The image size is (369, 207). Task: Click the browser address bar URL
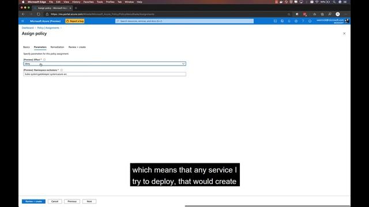pyautogui.click(x=103, y=14)
